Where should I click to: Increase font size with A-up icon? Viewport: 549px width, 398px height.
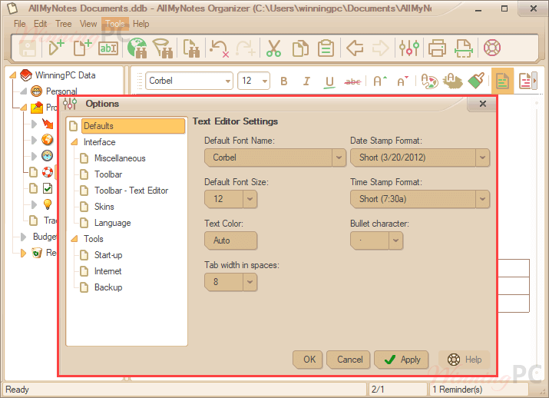380,81
